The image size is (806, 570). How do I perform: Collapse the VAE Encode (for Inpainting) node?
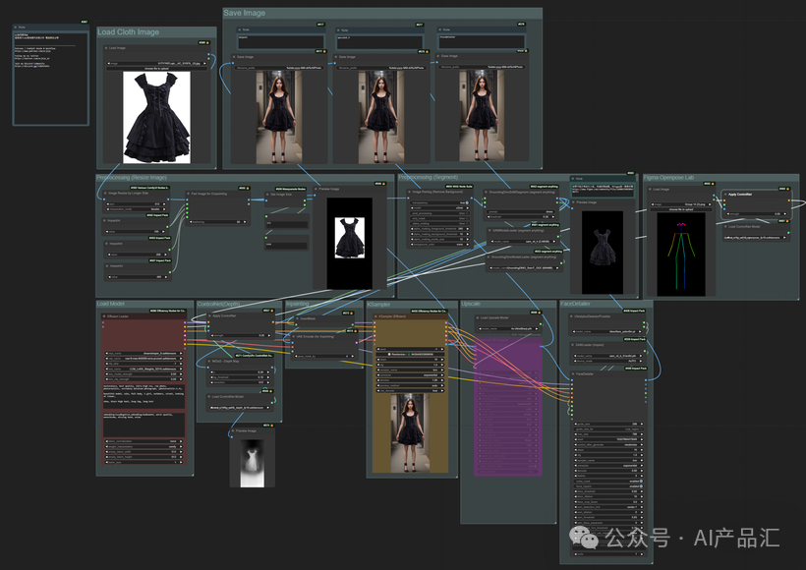(x=294, y=337)
